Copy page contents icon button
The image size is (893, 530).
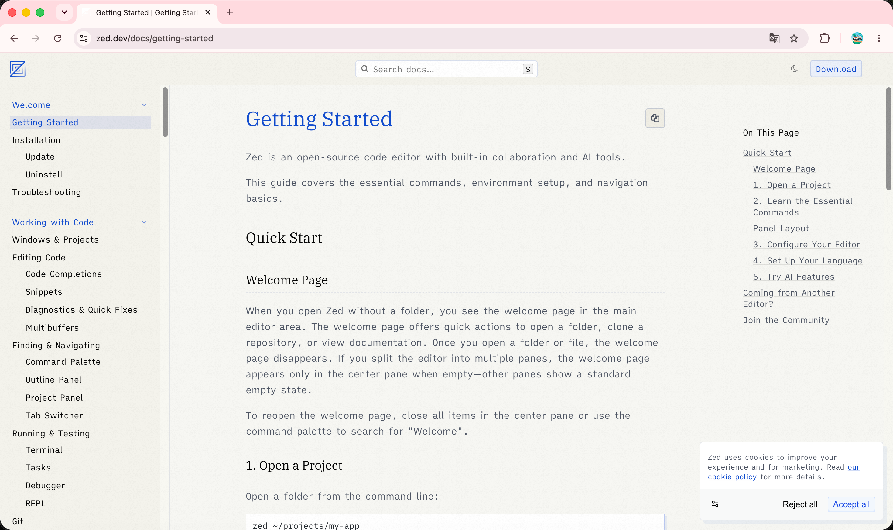pyautogui.click(x=655, y=118)
